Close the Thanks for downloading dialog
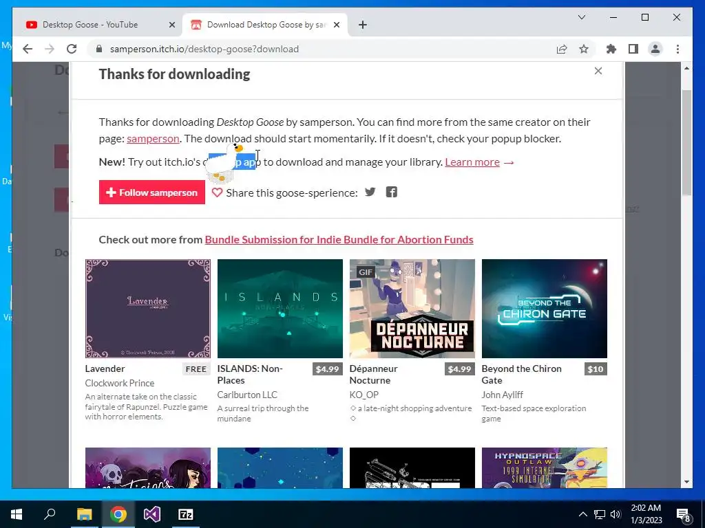Screen dimensions: 705x528 598,71
